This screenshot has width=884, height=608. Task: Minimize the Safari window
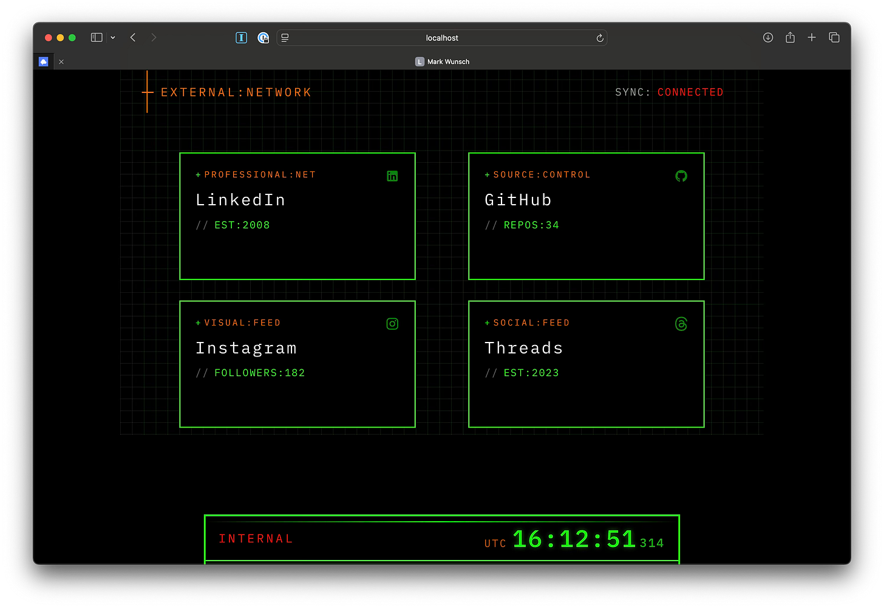[x=60, y=38]
